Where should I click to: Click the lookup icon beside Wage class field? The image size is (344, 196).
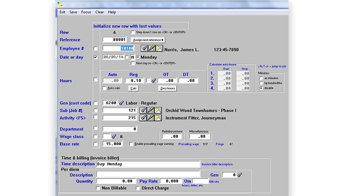pos(114,137)
